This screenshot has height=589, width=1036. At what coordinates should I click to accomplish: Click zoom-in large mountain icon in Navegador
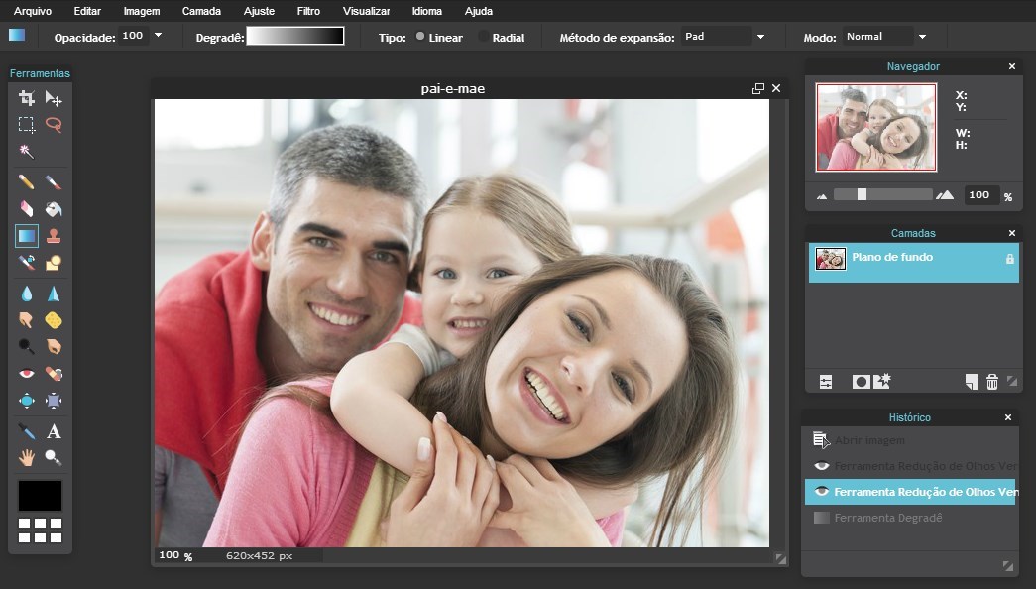pyautogui.click(x=945, y=195)
